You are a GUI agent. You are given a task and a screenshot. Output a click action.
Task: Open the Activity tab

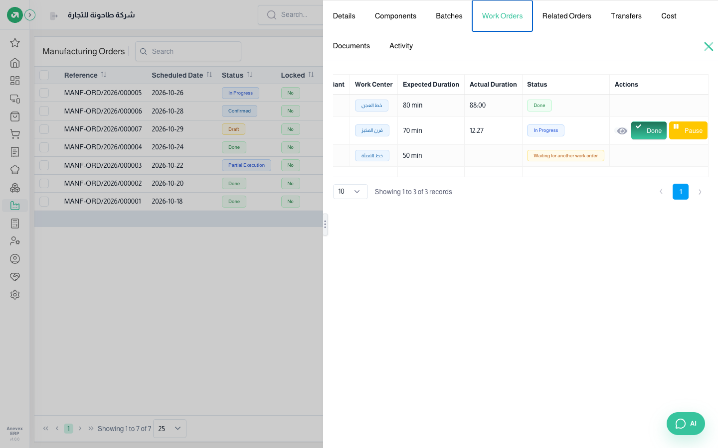(x=401, y=46)
